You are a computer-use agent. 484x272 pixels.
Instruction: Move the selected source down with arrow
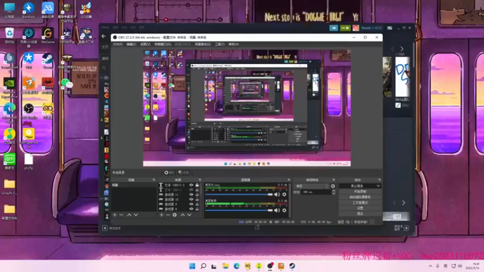(189, 215)
